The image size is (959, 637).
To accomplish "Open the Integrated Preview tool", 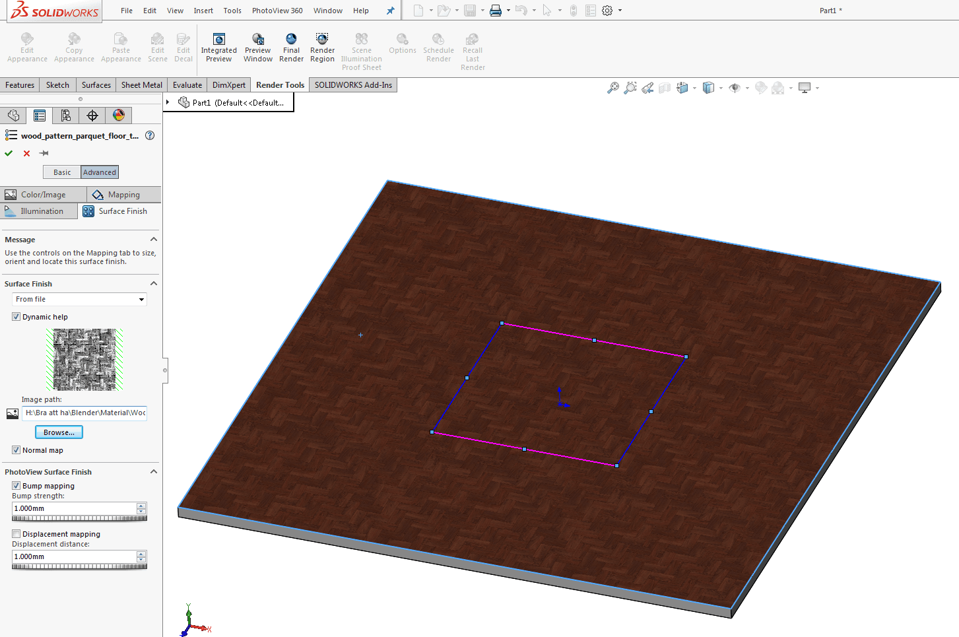I will [x=218, y=48].
